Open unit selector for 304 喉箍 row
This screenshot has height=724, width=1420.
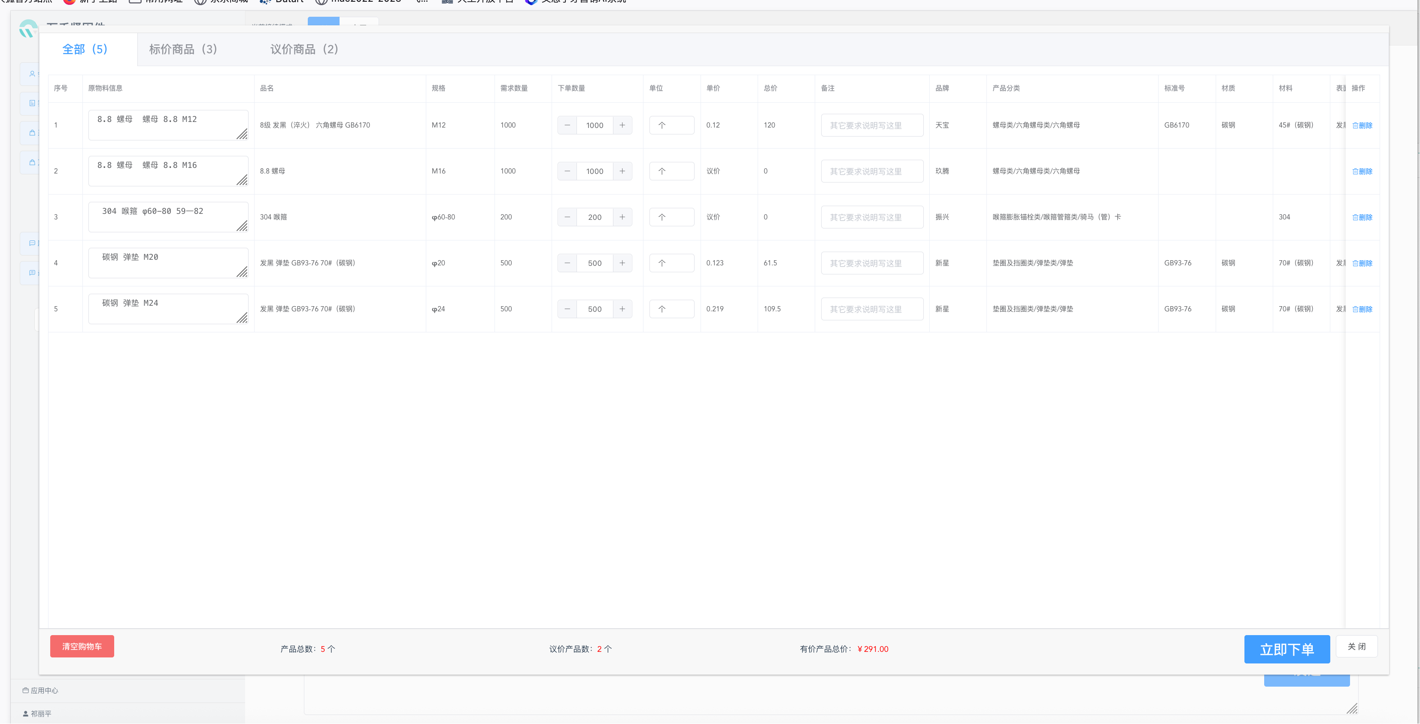[x=671, y=217]
